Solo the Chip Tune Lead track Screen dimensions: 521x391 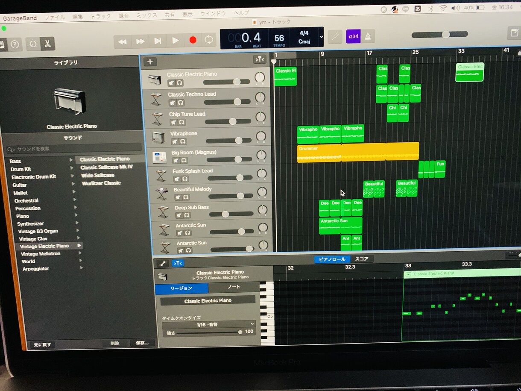181,123
